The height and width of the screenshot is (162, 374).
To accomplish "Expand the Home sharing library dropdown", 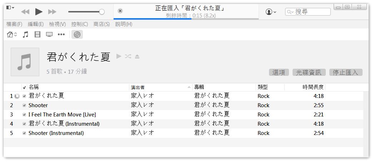I will pyautogui.click(x=12, y=35).
